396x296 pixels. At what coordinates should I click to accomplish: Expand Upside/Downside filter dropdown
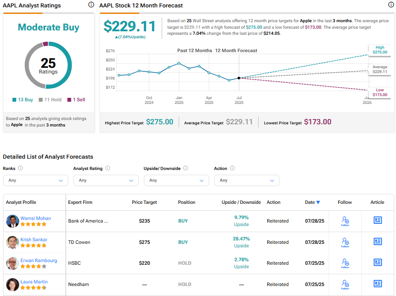click(176, 180)
